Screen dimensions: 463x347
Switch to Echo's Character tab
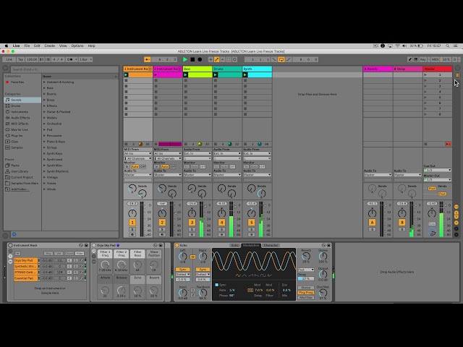271,246
